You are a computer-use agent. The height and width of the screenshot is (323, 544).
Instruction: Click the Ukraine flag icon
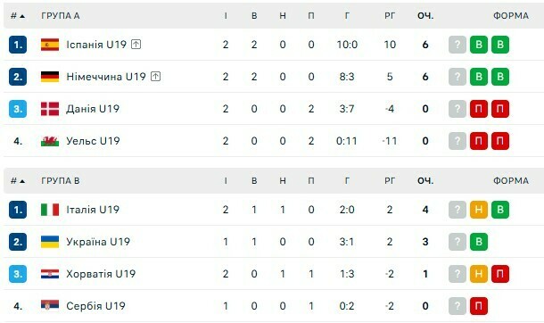pos(50,242)
